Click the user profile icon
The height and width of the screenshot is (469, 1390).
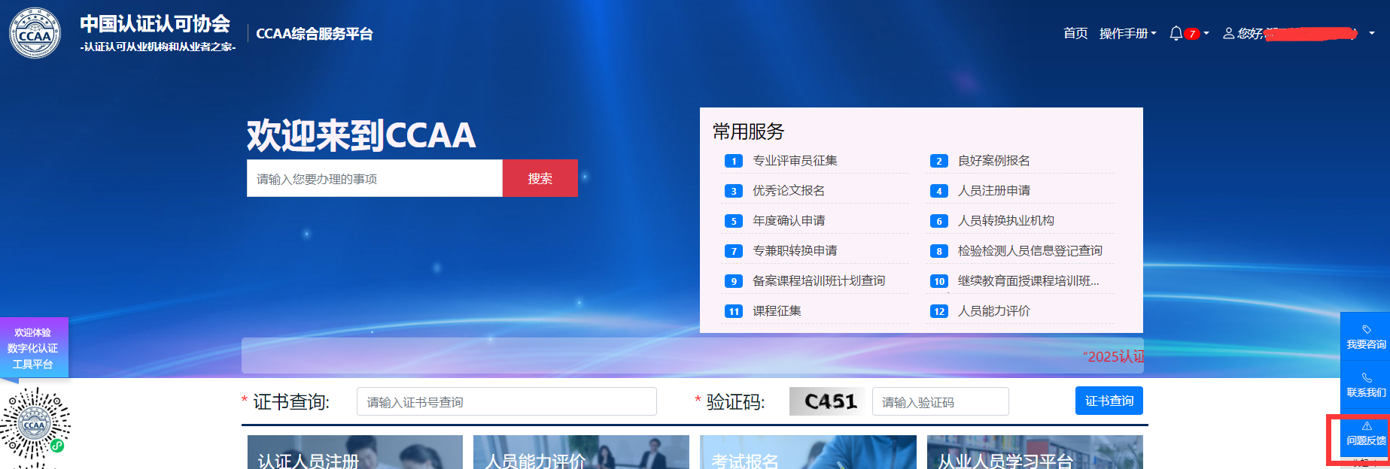tap(1228, 33)
